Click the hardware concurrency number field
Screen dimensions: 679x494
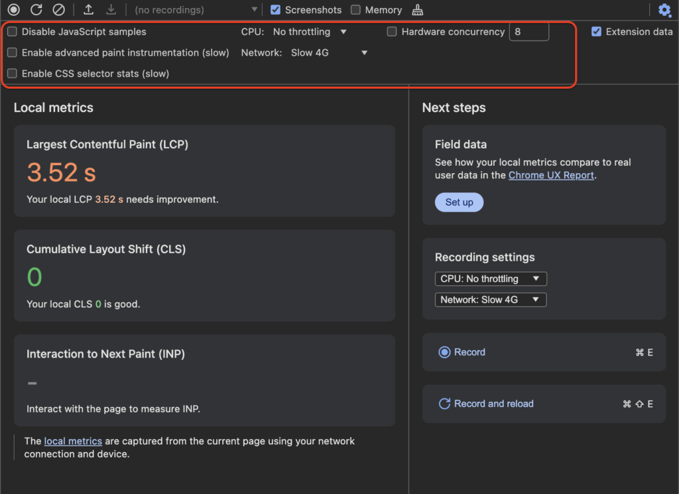[528, 32]
